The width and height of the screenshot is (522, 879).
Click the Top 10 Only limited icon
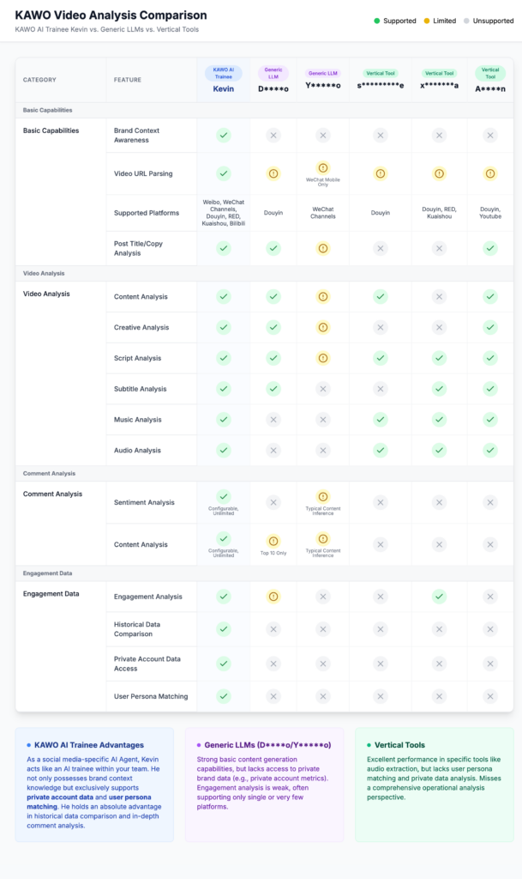click(x=273, y=541)
